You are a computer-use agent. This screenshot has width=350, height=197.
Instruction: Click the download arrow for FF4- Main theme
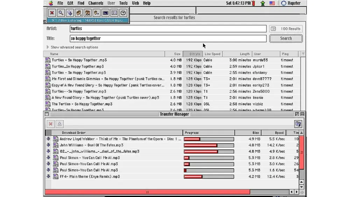point(48,176)
